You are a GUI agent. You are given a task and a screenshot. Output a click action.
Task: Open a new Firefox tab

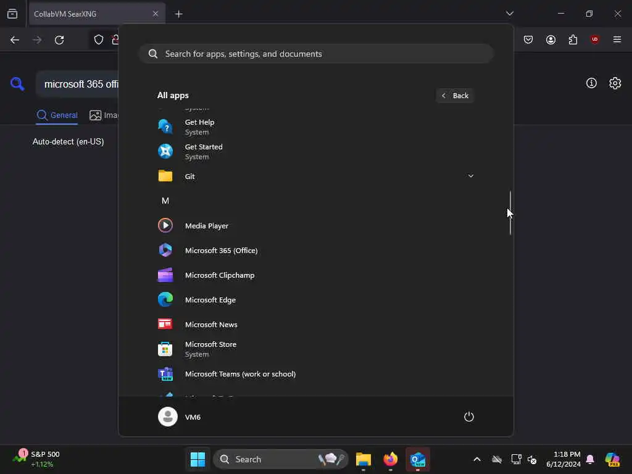pos(178,14)
